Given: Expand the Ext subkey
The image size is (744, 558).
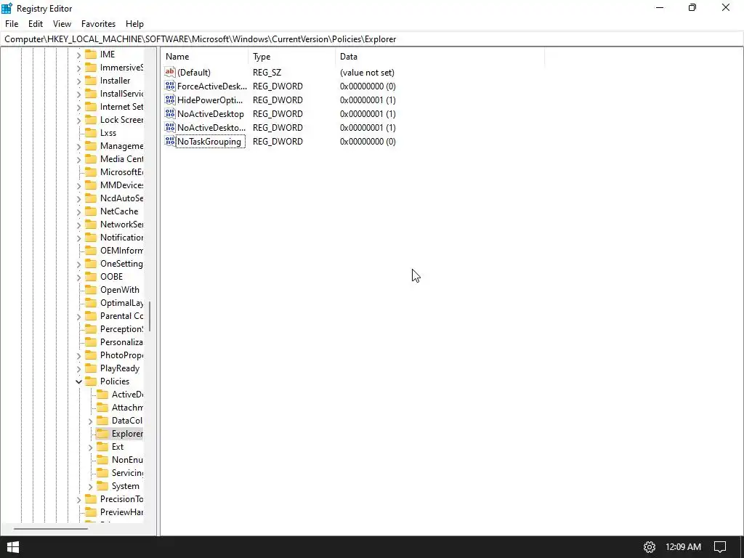Looking at the screenshot, I should (90, 447).
